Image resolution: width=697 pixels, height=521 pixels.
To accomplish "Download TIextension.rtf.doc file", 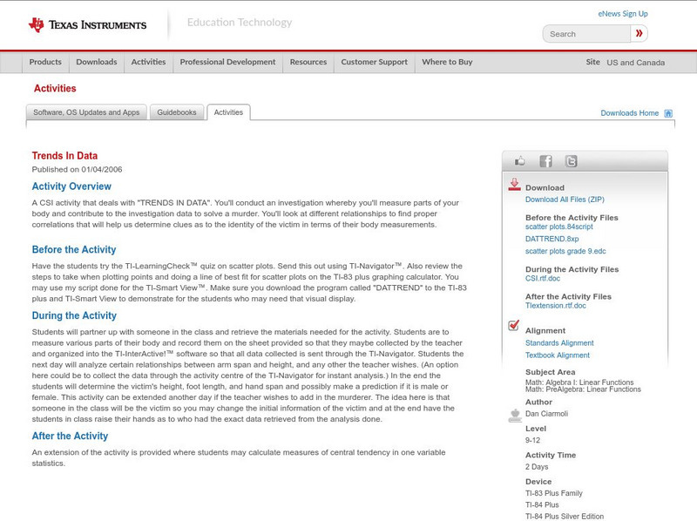I will click(x=556, y=306).
